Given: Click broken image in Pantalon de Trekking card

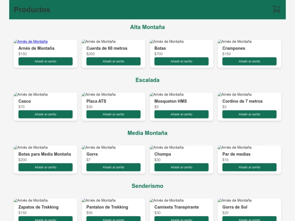Looking at the screenshot, I should click(x=98, y=200).
